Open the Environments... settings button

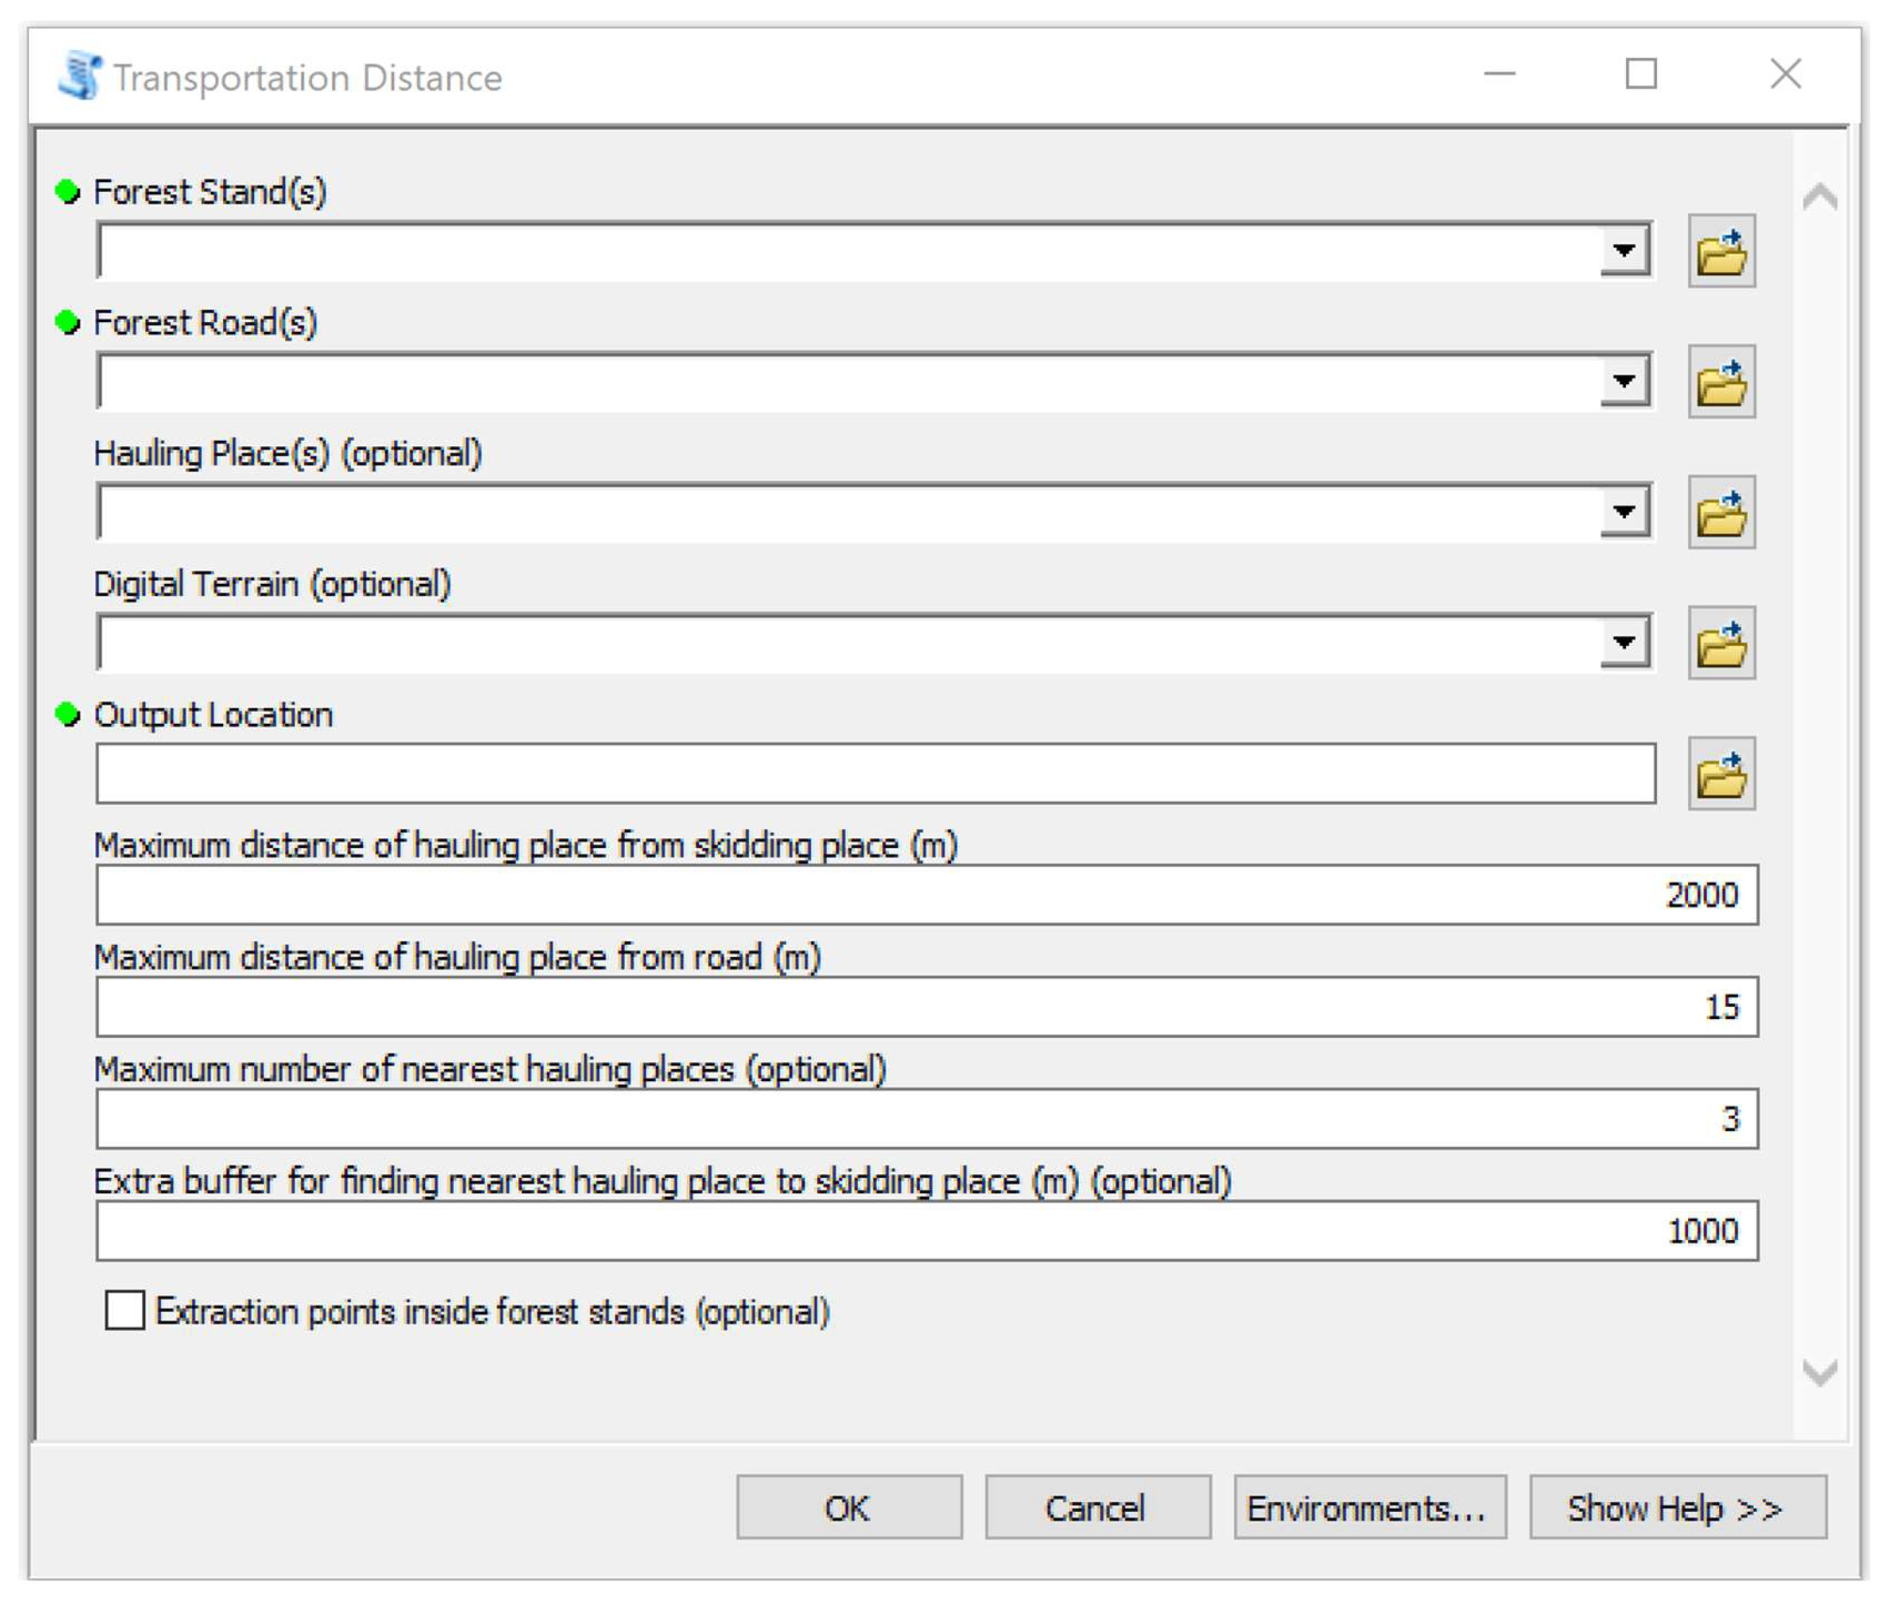click(x=1369, y=1508)
